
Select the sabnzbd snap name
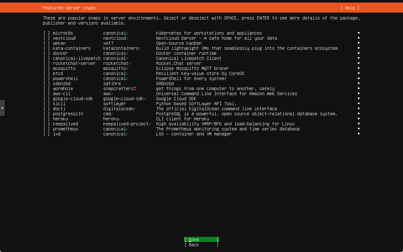pos(62,83)
